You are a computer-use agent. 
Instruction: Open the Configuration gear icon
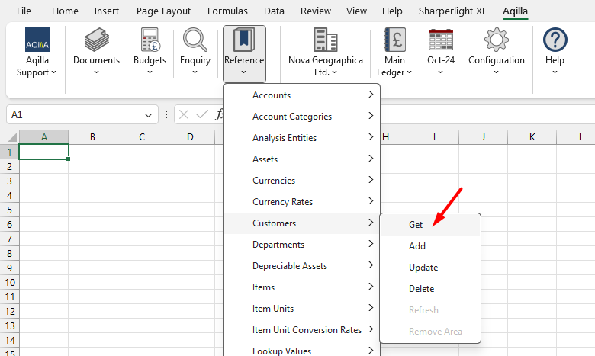[497, 40]
